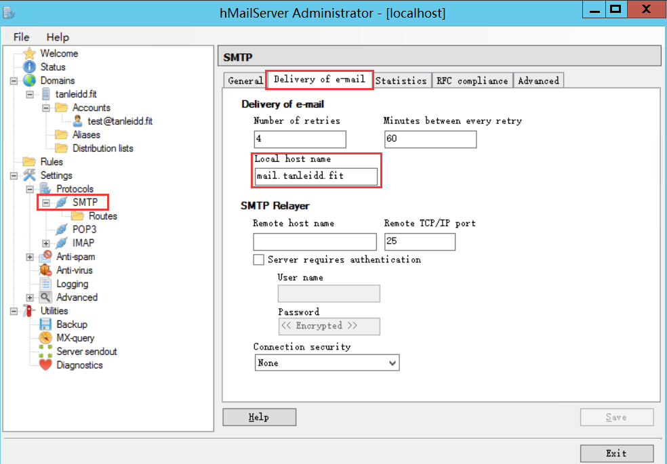This screenshot has width=667, height=464.
Task: Click the Remote host name field
Action: 315,242
